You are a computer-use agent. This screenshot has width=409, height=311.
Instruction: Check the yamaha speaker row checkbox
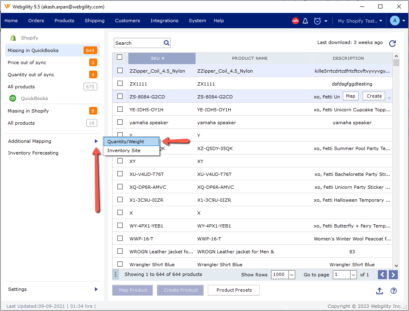pyautogui.click(x=120, y=122)
